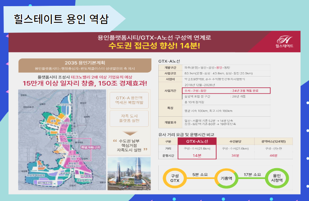The height and width of the screenshot is (201, 309).
Task: Click the GTX-A 용인역 역세권 복합개발 box
Action: (x=129, y=100)
